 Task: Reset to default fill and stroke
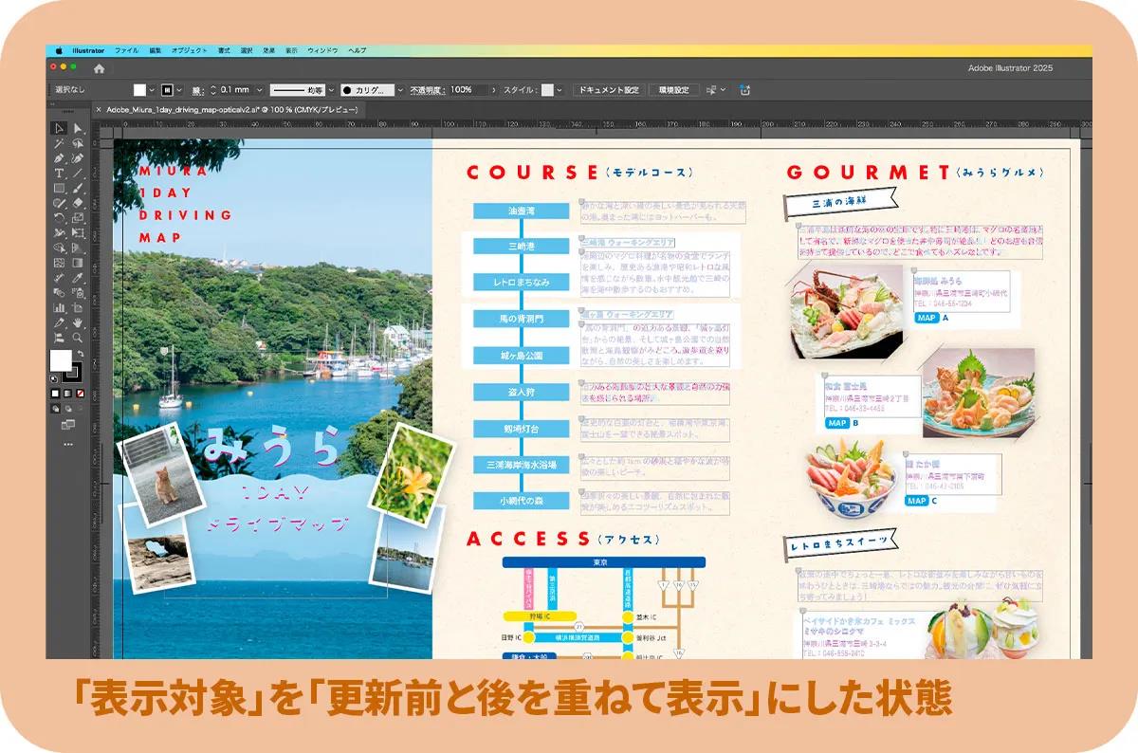click(53, 378)
